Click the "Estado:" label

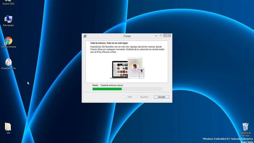(x=95, y=85)
